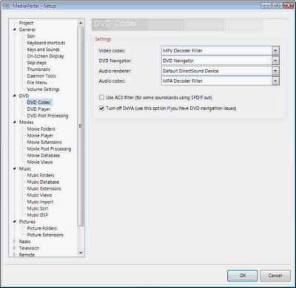
Task: Open Keyboard shortcuts settings
Action: 46,43
